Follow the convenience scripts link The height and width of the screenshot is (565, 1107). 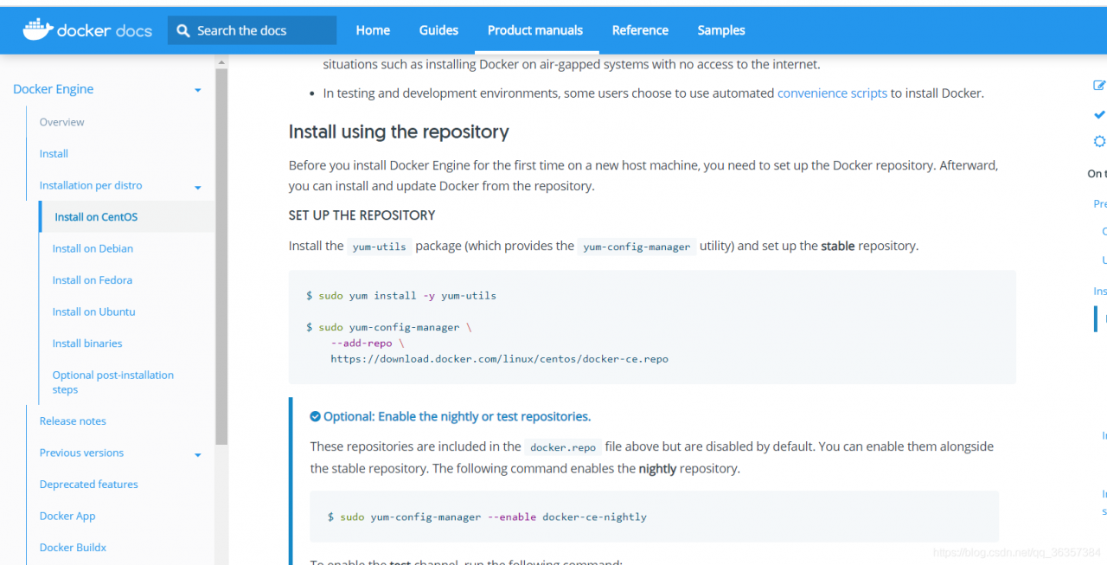pyautogui.click(x=832, y=93)
